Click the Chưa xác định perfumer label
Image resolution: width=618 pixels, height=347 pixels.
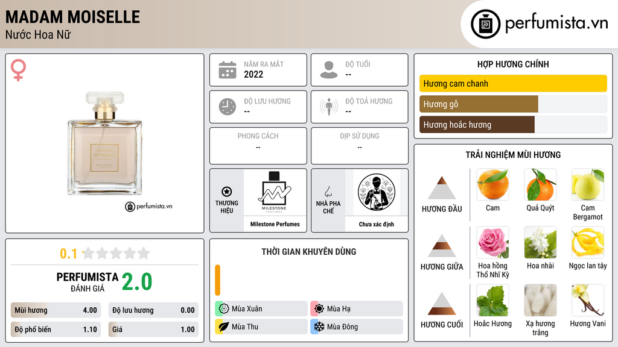click(x=377, y=224)
